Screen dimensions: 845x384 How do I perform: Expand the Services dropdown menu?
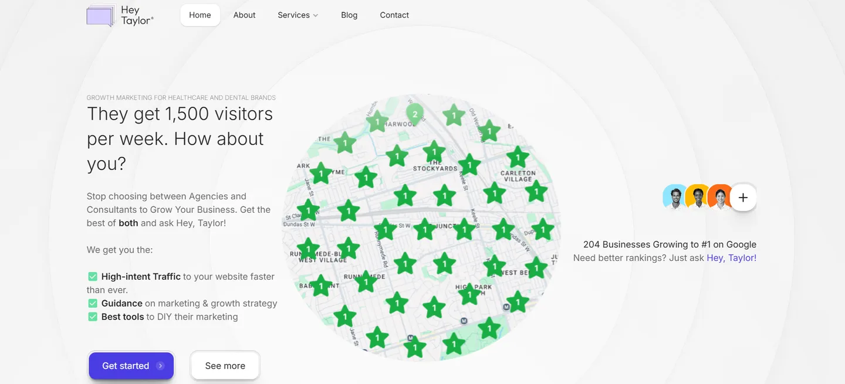[x=298, y=15]
